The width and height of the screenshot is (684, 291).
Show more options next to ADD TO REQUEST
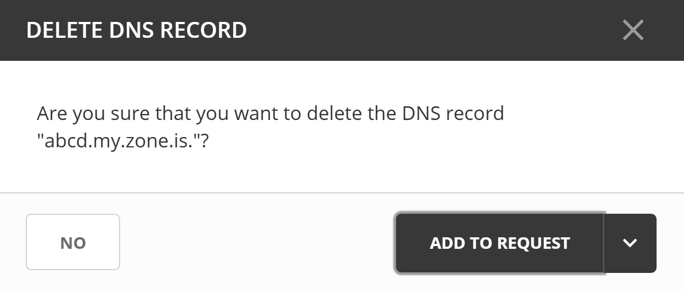tap(630, 243)
